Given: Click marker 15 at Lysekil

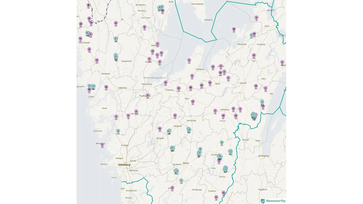Looking at the screenshot, I should (89, 90).
